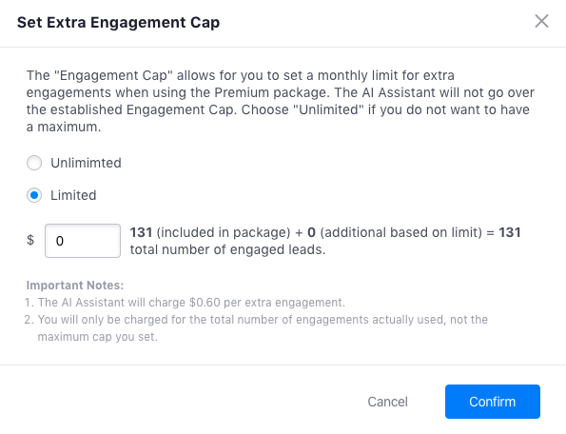Close the Set Extra Engagement Cap dialog
This screenshot has width=566, height=434.
coord(541,21)
